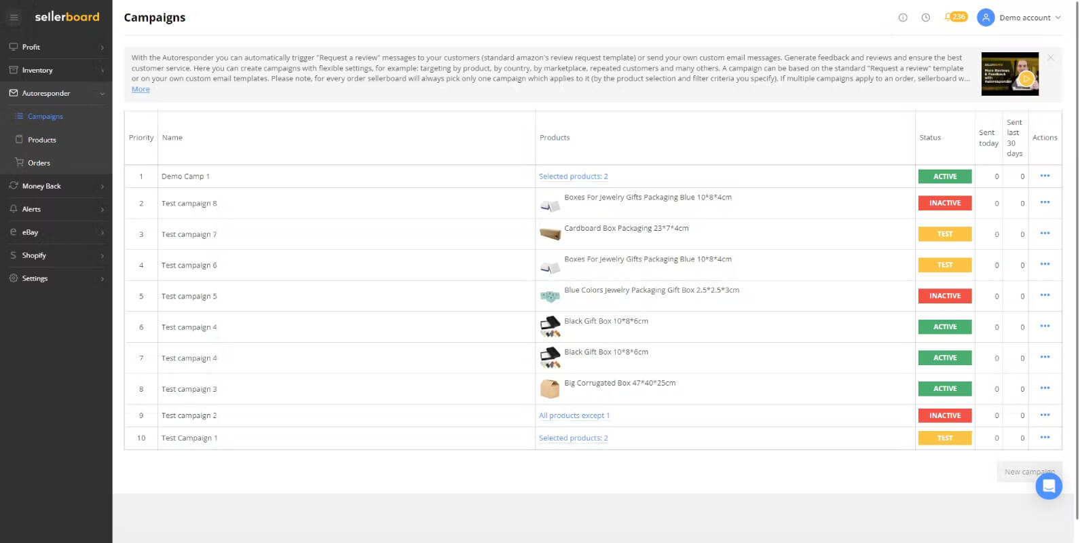Open actions menu for Test campaign 8
The image size is (1080, 543).
pos(1045,202)
